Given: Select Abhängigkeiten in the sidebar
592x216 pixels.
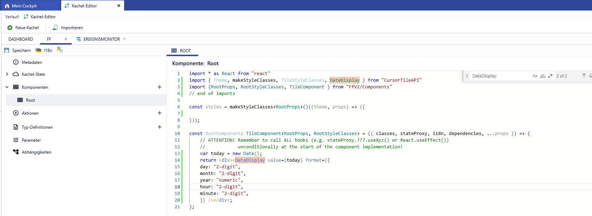Looking at the screenshot, I should click(x=36, y=152).
